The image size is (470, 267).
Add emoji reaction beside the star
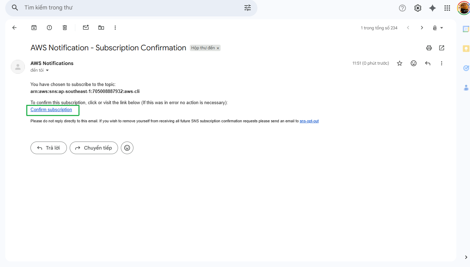tap(414, 63)
